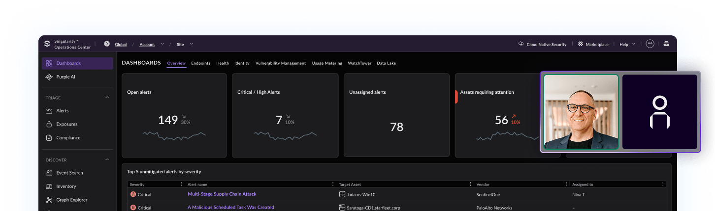
Task: Open Multi-Stage Supply Chain Attack alert
Action: pos(222,194)
